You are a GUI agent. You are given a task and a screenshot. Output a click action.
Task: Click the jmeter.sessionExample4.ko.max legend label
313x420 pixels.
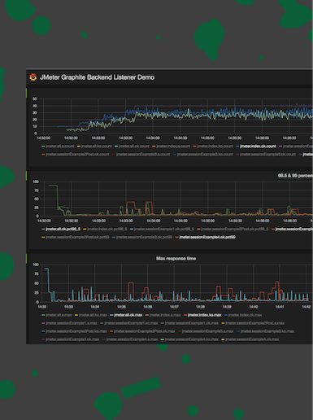pyautogui.click(x=192, y=339)
